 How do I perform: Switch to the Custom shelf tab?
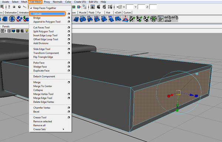(127, 13)
